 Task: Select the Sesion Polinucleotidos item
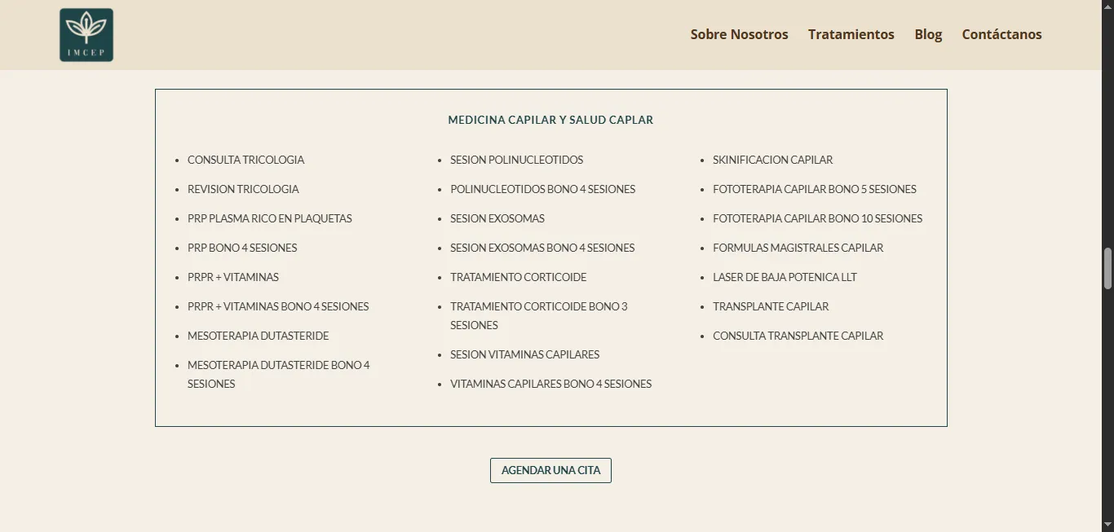[x=516, y=160]
